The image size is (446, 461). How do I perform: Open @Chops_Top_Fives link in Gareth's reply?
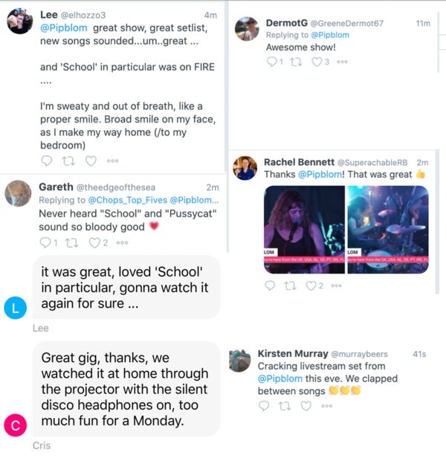128,200
